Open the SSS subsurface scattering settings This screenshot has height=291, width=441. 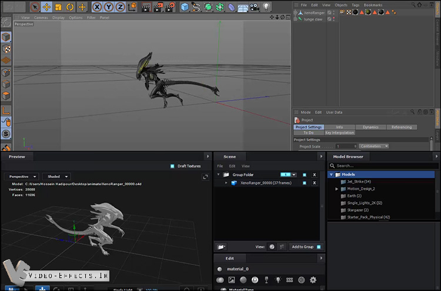point(289,280)
